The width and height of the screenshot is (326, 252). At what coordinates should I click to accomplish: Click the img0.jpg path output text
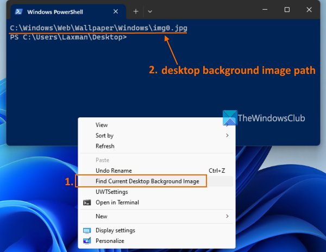pos(99,28)
